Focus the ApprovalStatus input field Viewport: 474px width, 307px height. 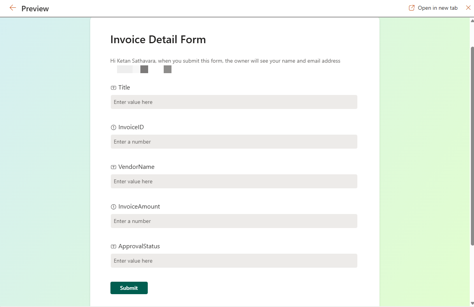pos(234,261)
